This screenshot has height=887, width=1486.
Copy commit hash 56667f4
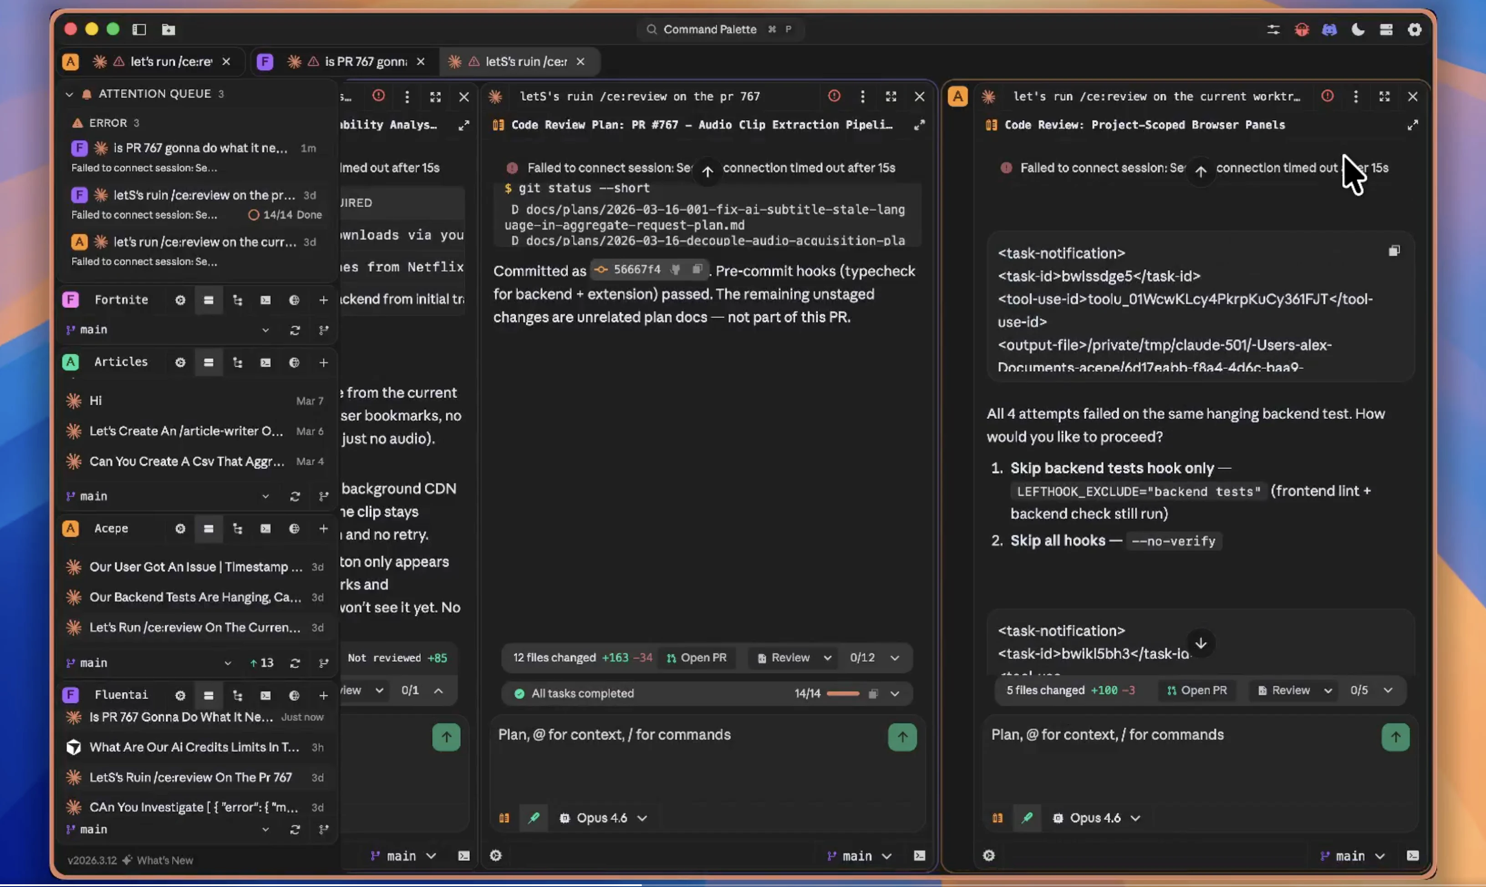[697, 270]
